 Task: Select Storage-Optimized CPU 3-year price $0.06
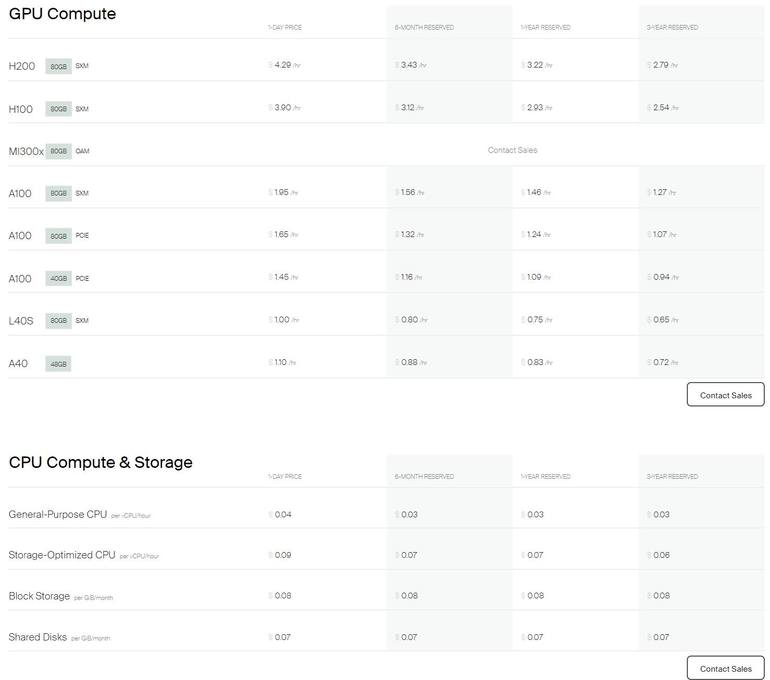point(658,555)
